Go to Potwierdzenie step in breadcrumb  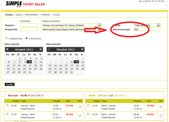coord(32,15)
